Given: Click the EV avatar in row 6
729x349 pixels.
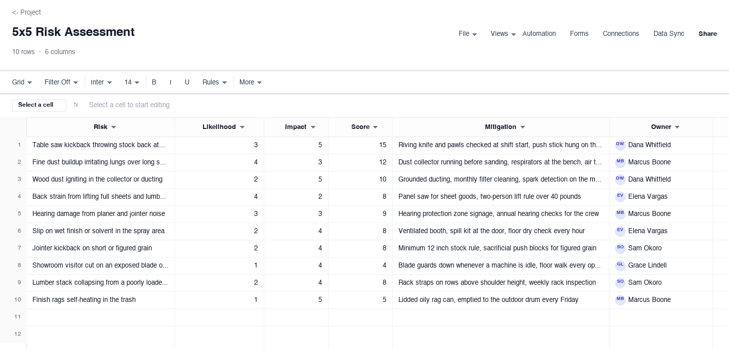Looking at the screenshot, I should (x=620, y=231).
